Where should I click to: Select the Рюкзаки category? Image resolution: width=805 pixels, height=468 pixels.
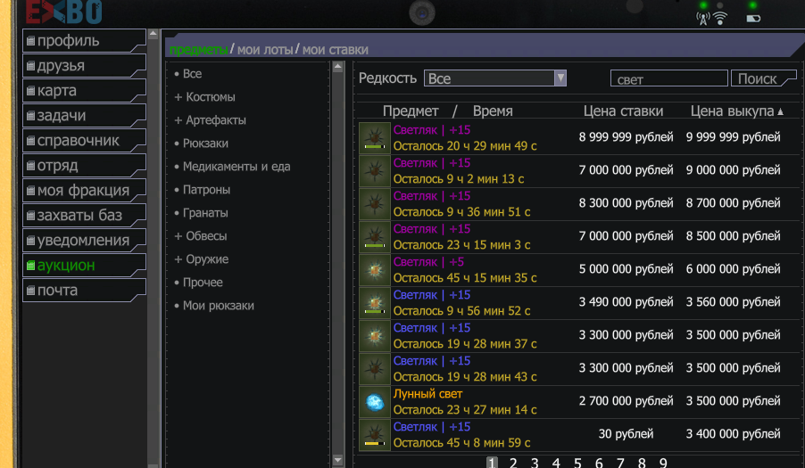click(202, 143)
